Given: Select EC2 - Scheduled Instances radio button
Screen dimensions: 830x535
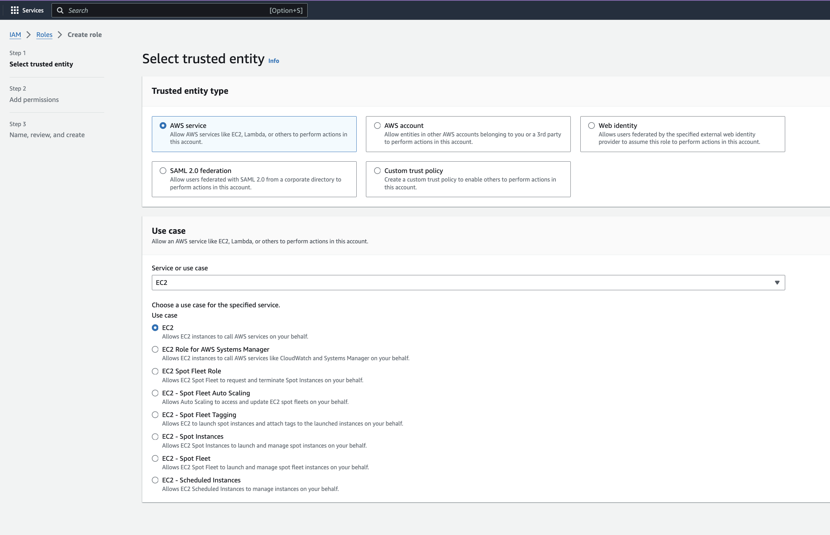Looking at the screenshot, I should 155,480.
